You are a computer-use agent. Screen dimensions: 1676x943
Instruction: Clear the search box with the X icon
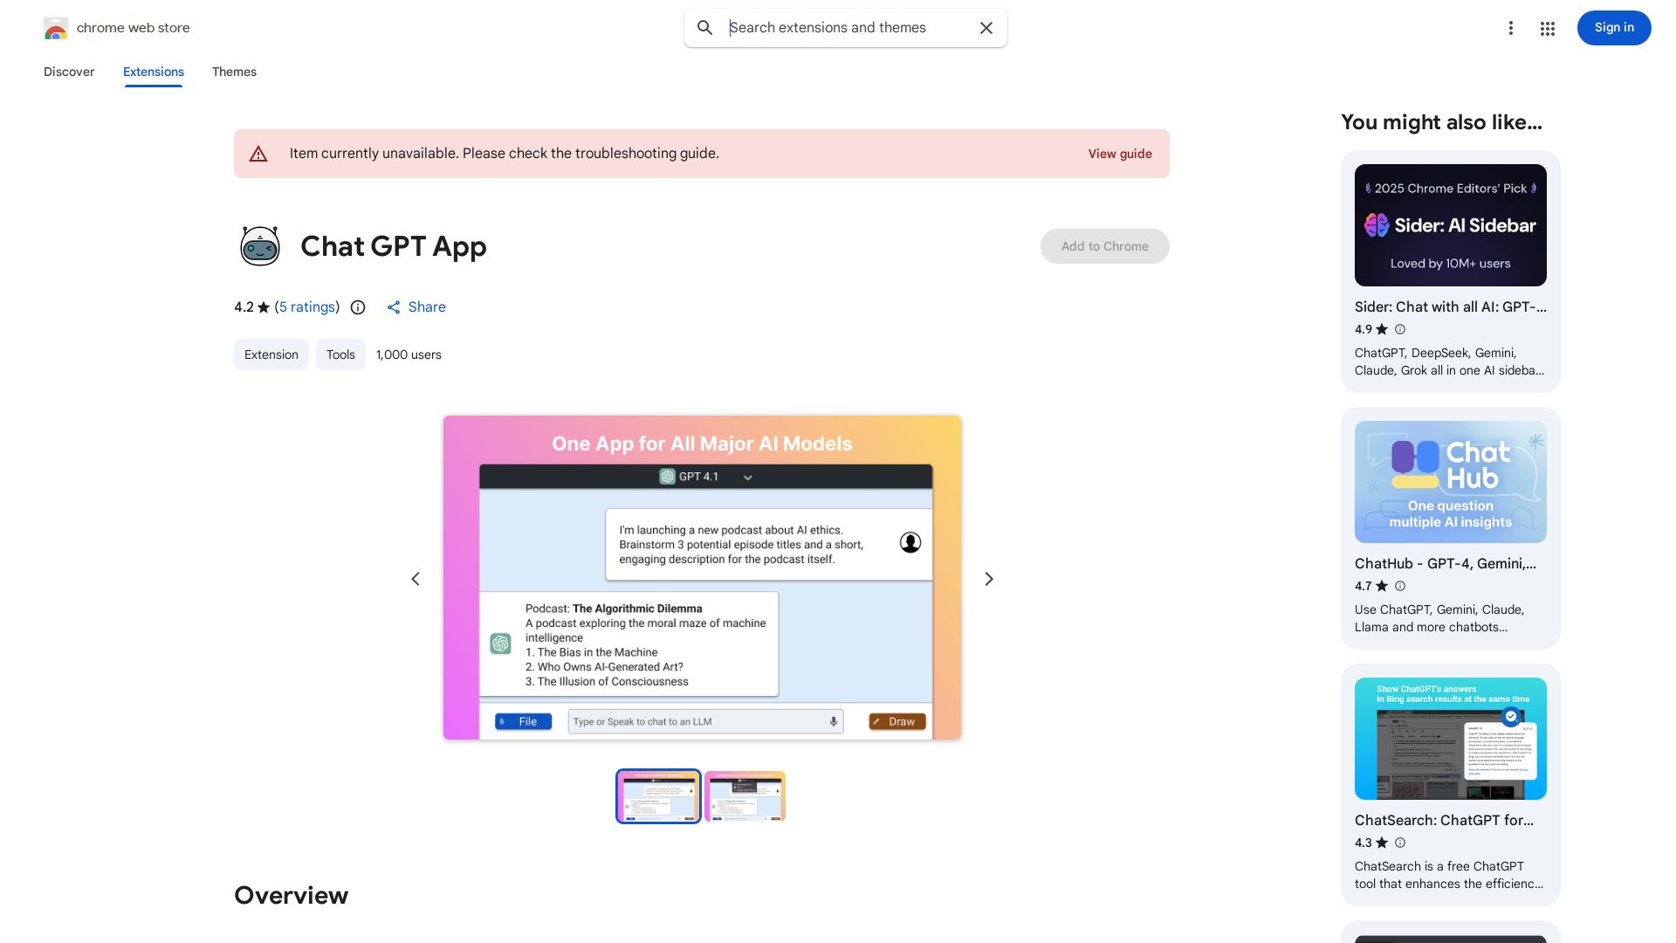[x=986, y=28]
